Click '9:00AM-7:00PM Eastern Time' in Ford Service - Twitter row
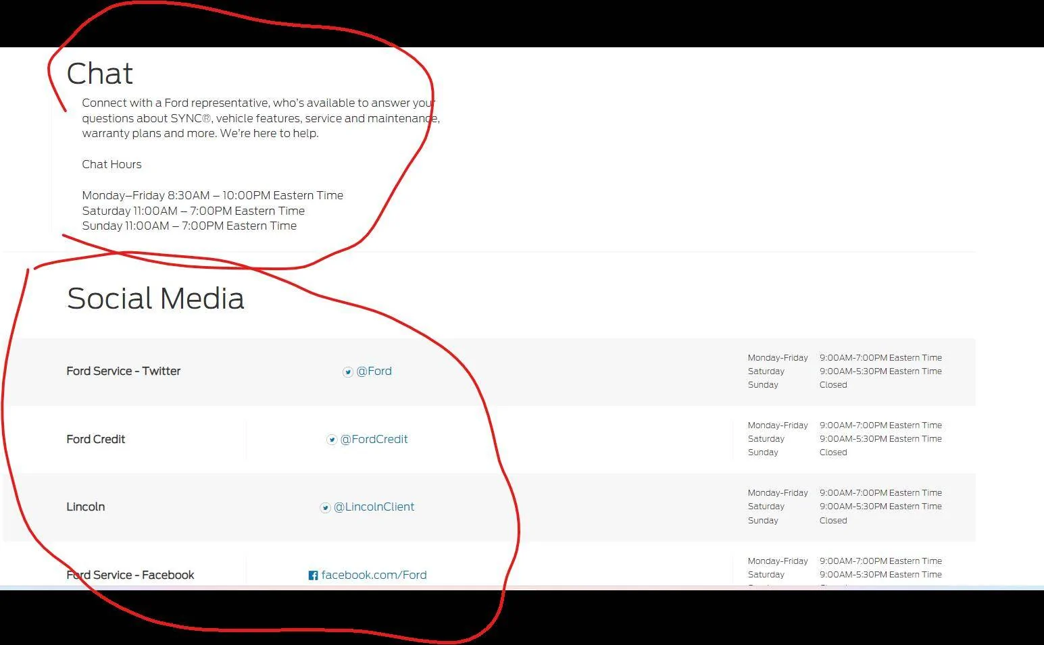The width and height of the screenshot is (1044, 645). click(x=880, y=357)
